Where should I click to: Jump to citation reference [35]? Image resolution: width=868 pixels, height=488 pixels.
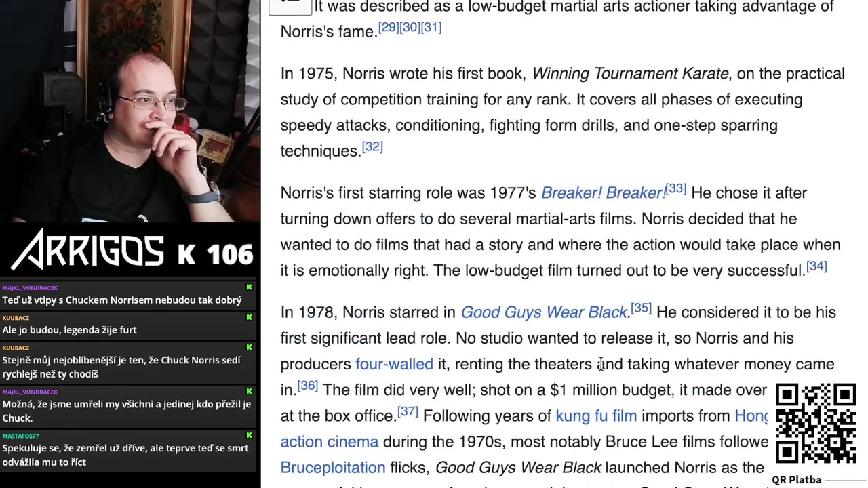tap(641, 308)
